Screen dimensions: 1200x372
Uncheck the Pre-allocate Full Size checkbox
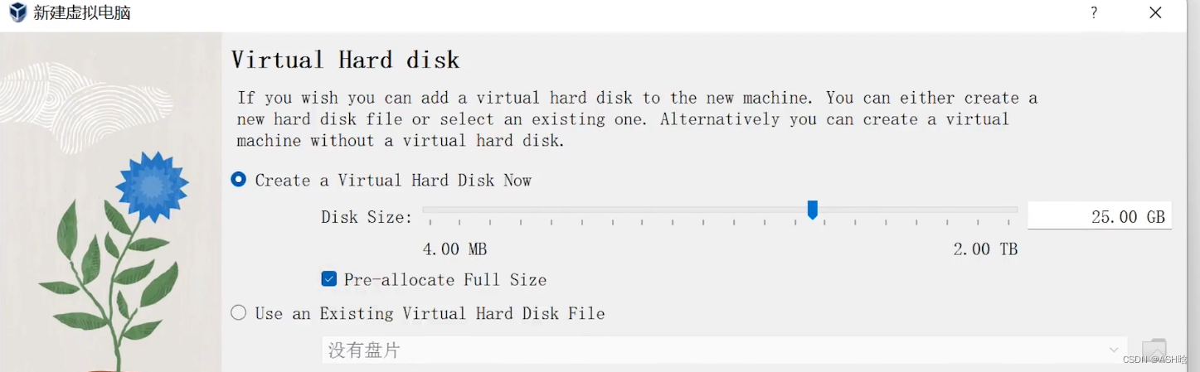(329, 279)
